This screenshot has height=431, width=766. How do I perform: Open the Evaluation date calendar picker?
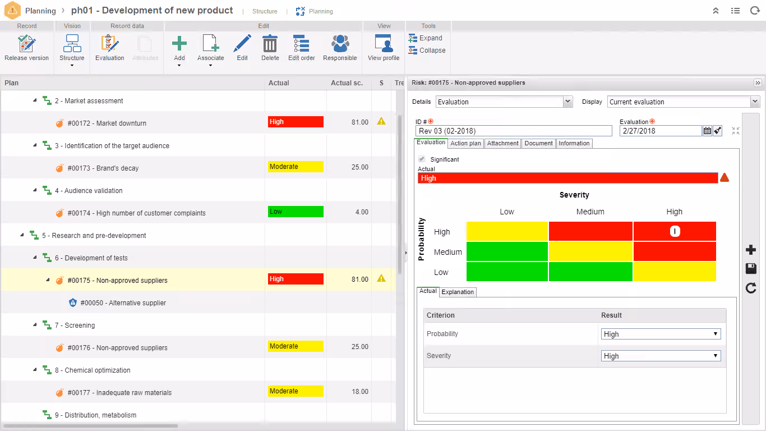coord(707,131)
